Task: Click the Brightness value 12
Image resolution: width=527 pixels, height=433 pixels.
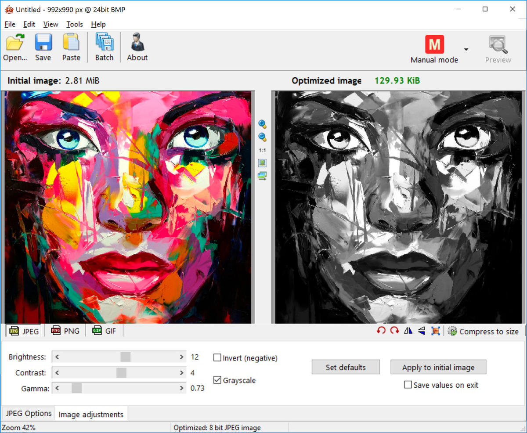Action: [x=195, y=357]
